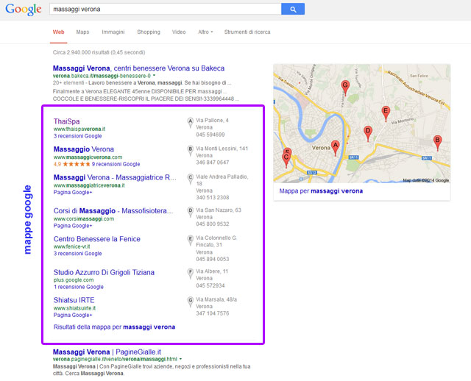The height and width of the screenshot is (381, 471).
Task: Click the blue magnifier search button
Action: [x=292, y=9]
